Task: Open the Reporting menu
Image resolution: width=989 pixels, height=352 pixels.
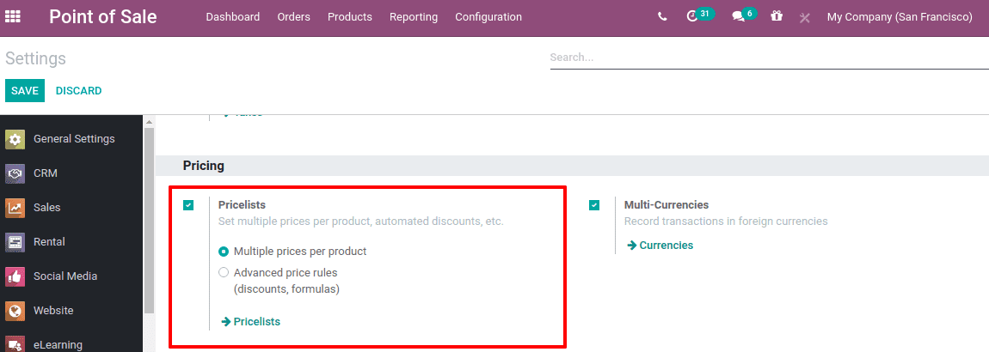Action: (x=413, y=17)
